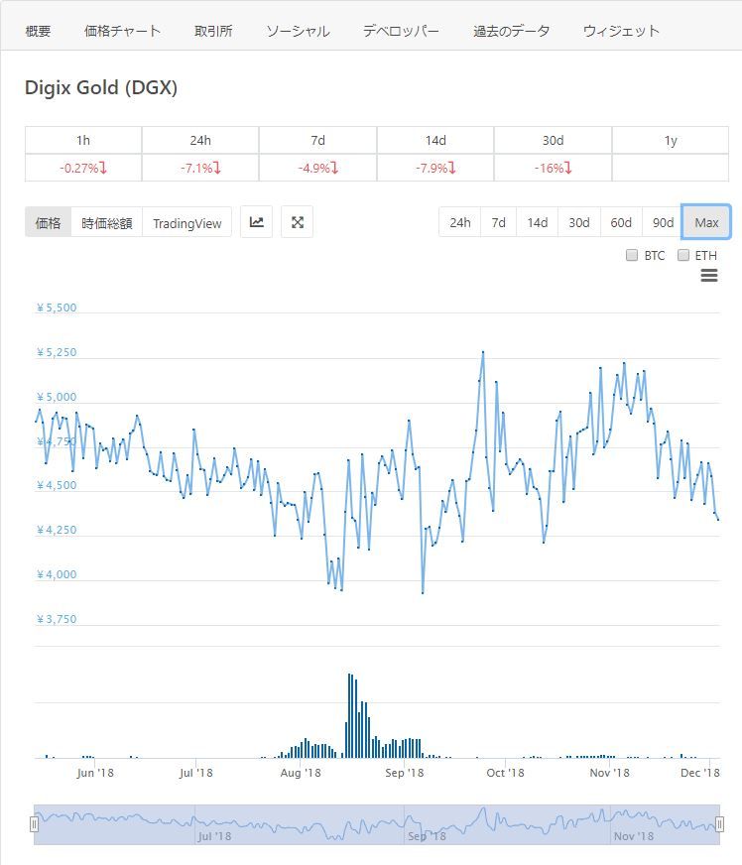Go to the 取引所 tab
The image size is (742, 865).
[x=213, y=31]
